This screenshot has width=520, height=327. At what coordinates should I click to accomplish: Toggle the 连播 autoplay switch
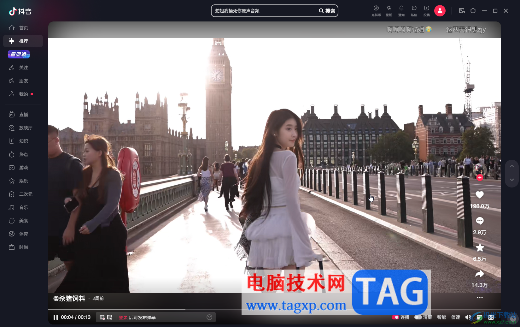pyautogui.click(x=395, y=317)
